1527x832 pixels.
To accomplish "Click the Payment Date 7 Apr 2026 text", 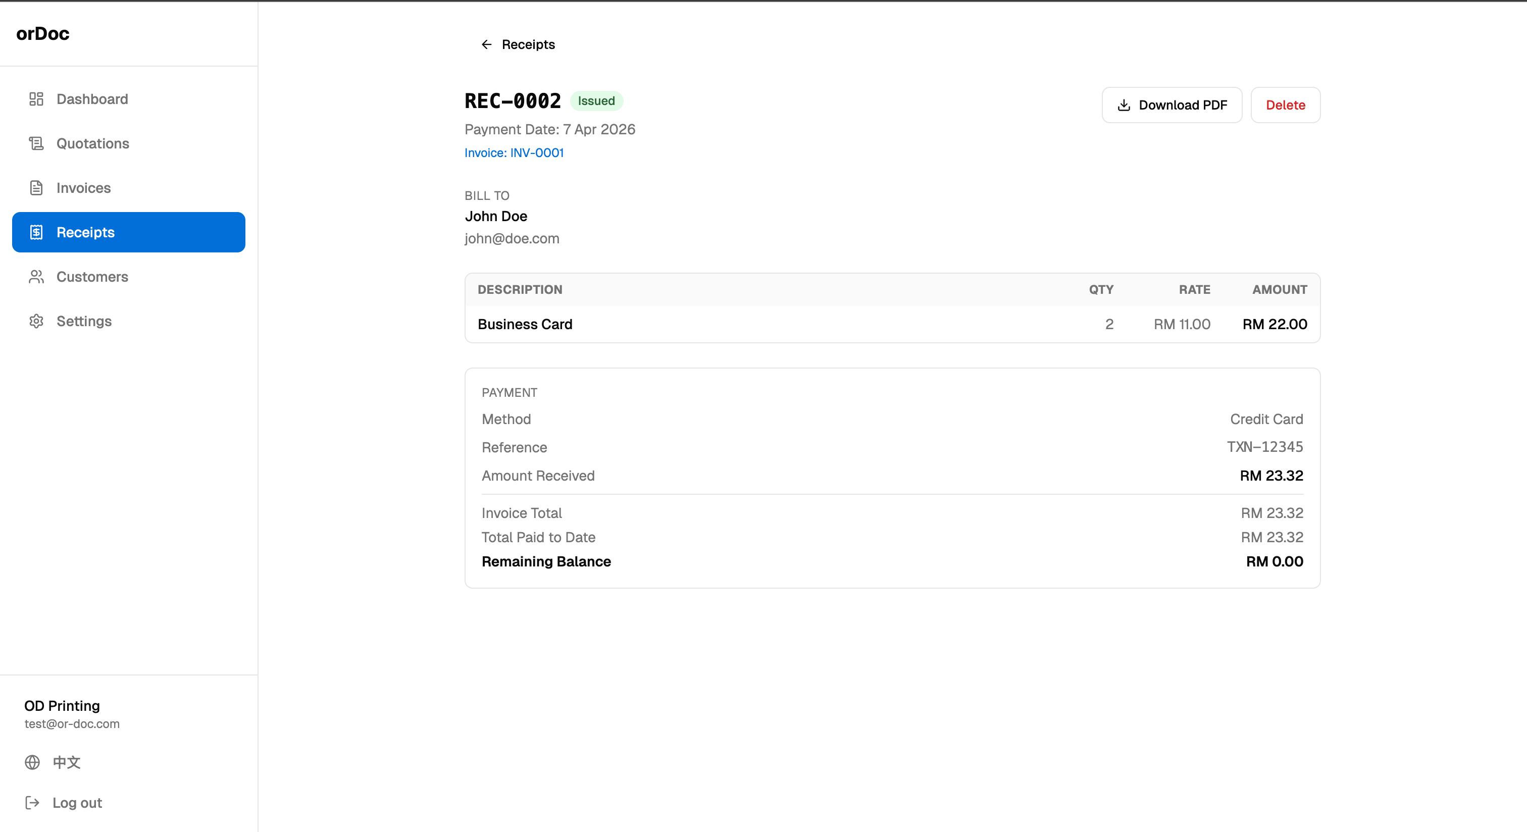I will click(x=549, y=129).
